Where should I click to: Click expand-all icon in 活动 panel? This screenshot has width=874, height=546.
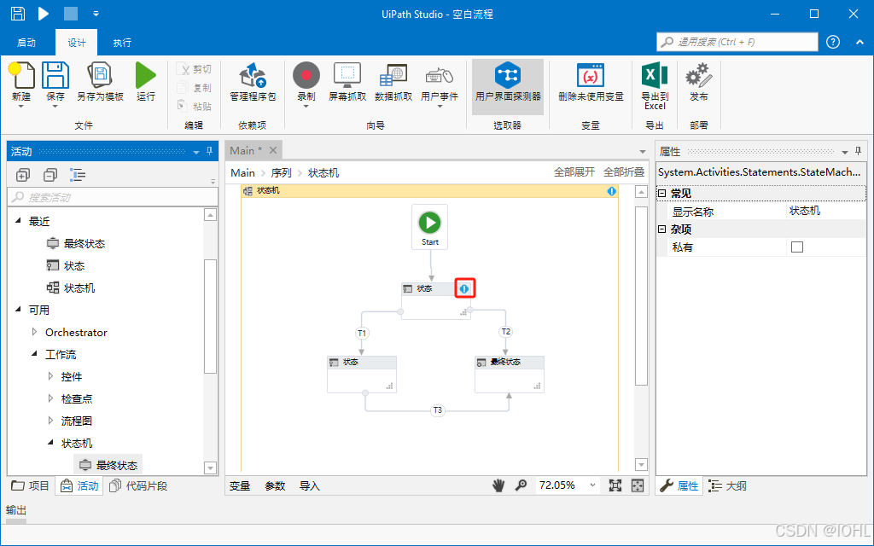click(x=22, y=175)
